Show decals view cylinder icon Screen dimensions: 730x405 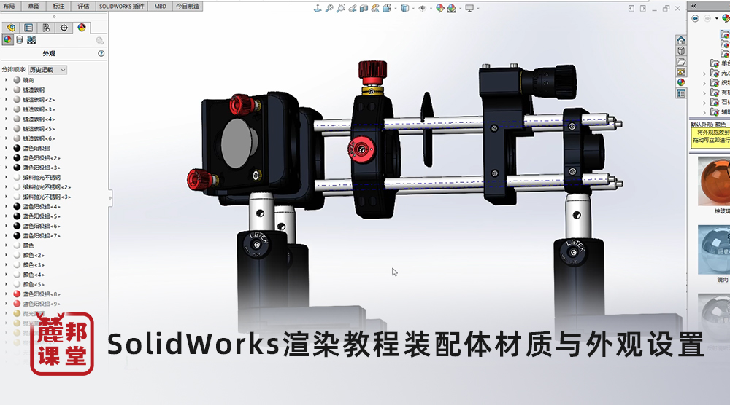click(20, 40)
